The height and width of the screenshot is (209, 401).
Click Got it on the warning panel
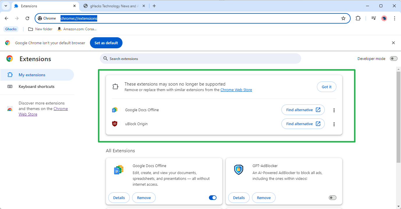pos(327,87)
